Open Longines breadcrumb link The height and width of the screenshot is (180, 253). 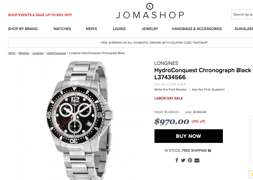click(38, 53)
